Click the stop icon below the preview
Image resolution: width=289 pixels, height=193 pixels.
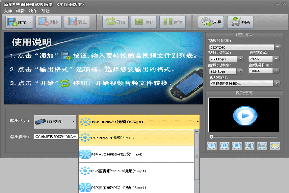click(237, 146)
